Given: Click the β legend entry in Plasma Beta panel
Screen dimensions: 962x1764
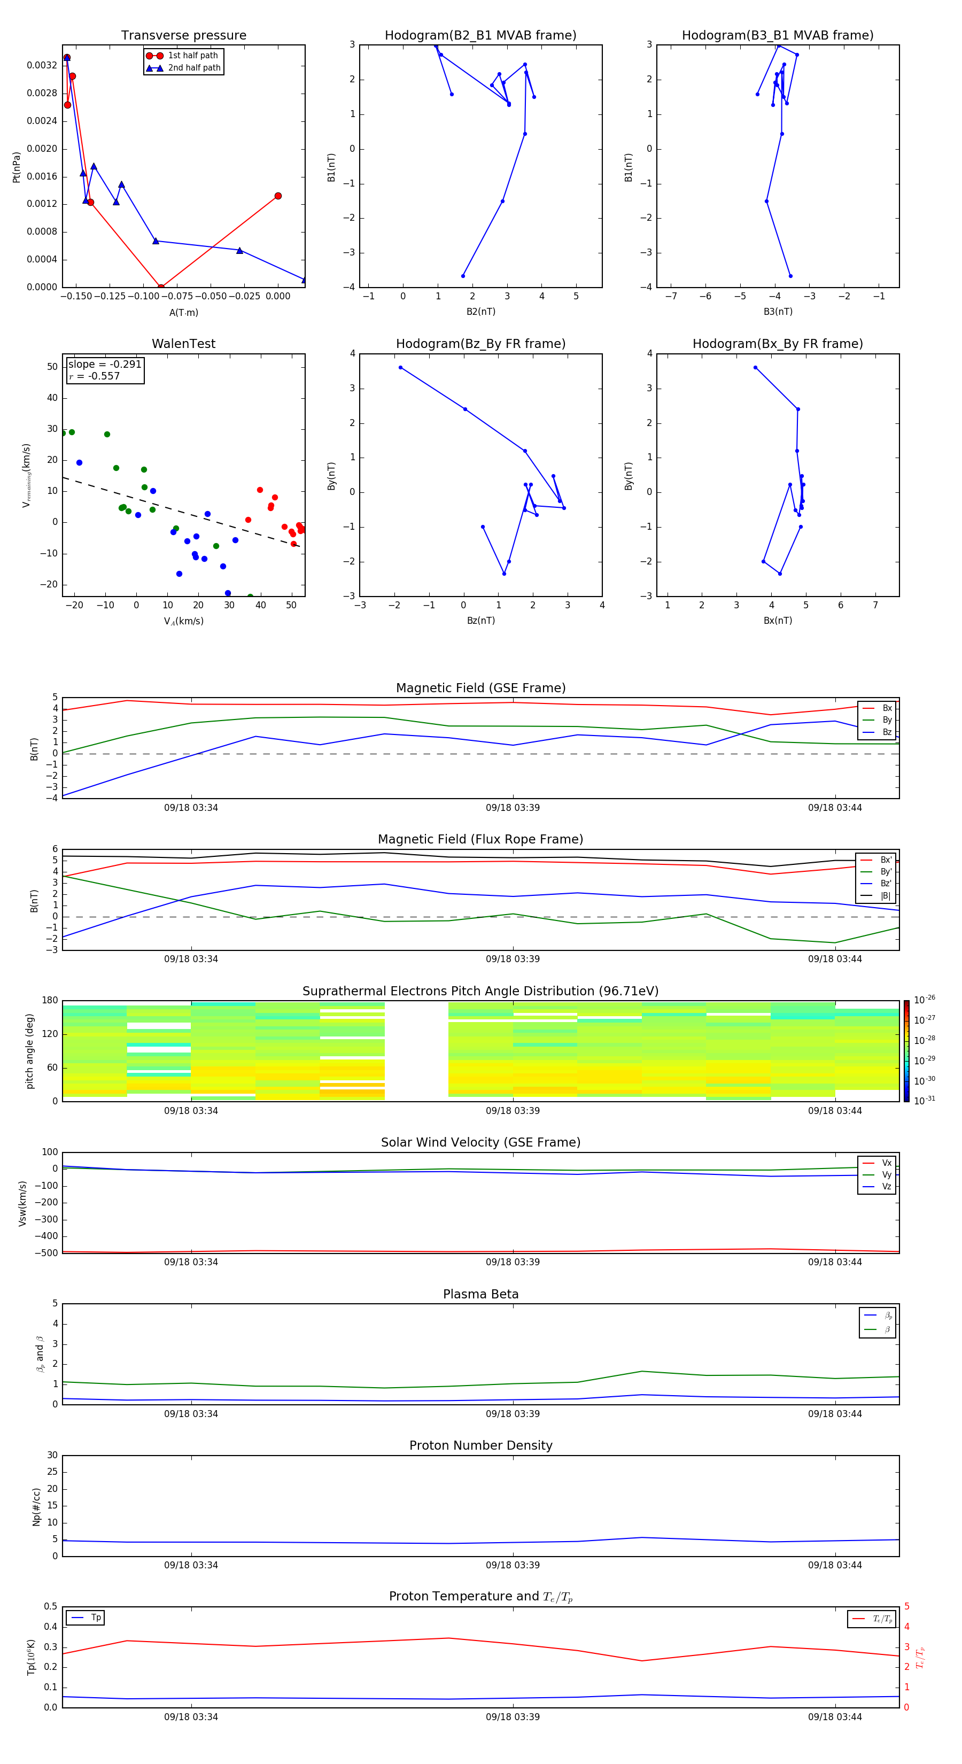Looking at the screenshot, I should coord(877,1330).
